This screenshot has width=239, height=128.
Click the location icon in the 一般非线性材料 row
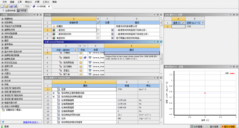(113, 34)
